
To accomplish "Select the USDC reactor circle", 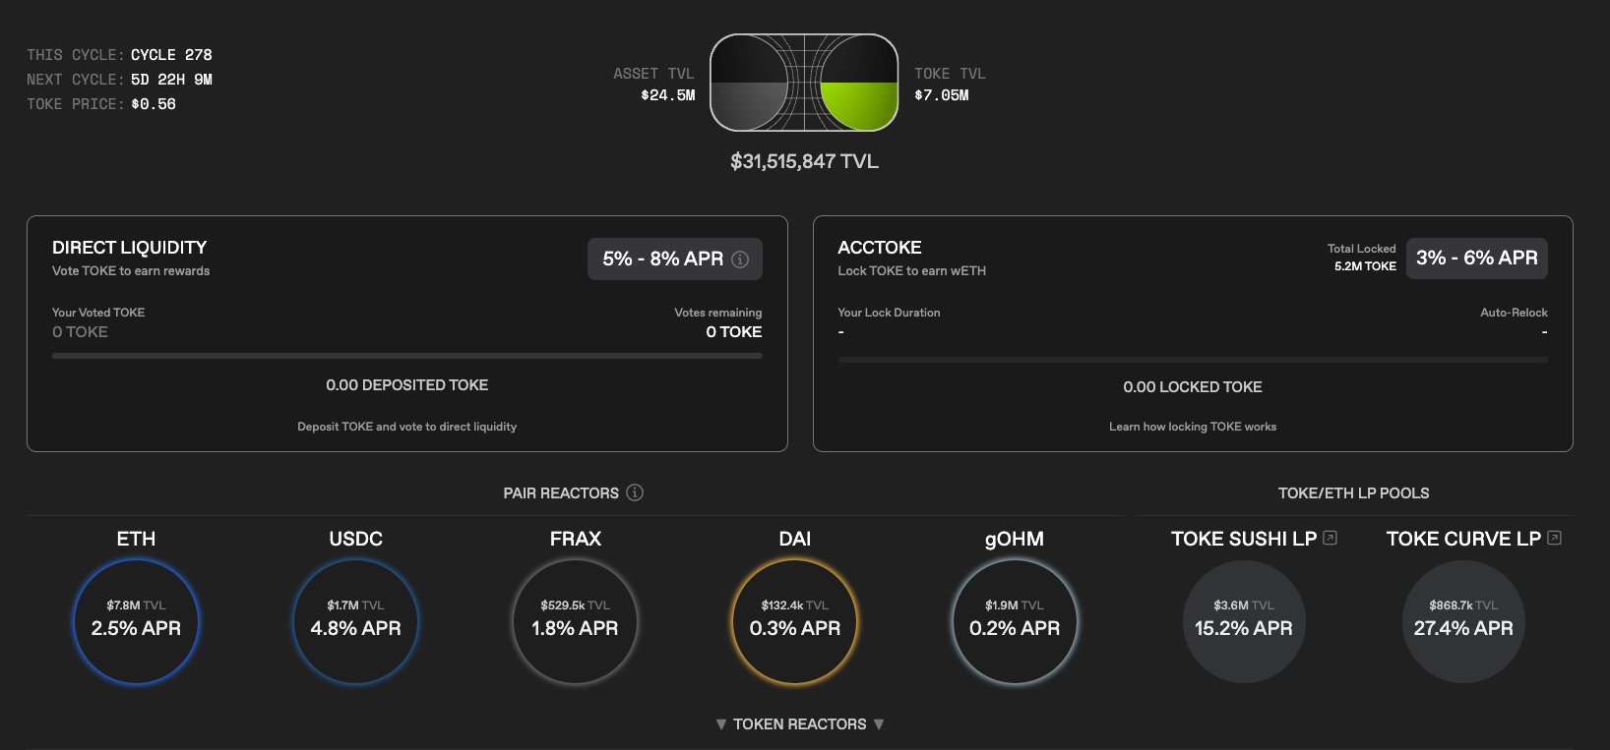I will click(355, 621).
